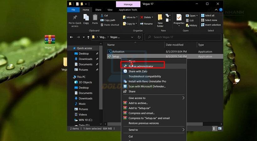Screen dimensions: 257x141
Task: Click the Paste icon in Clipboard group
Action: click(x=95, y=19)
